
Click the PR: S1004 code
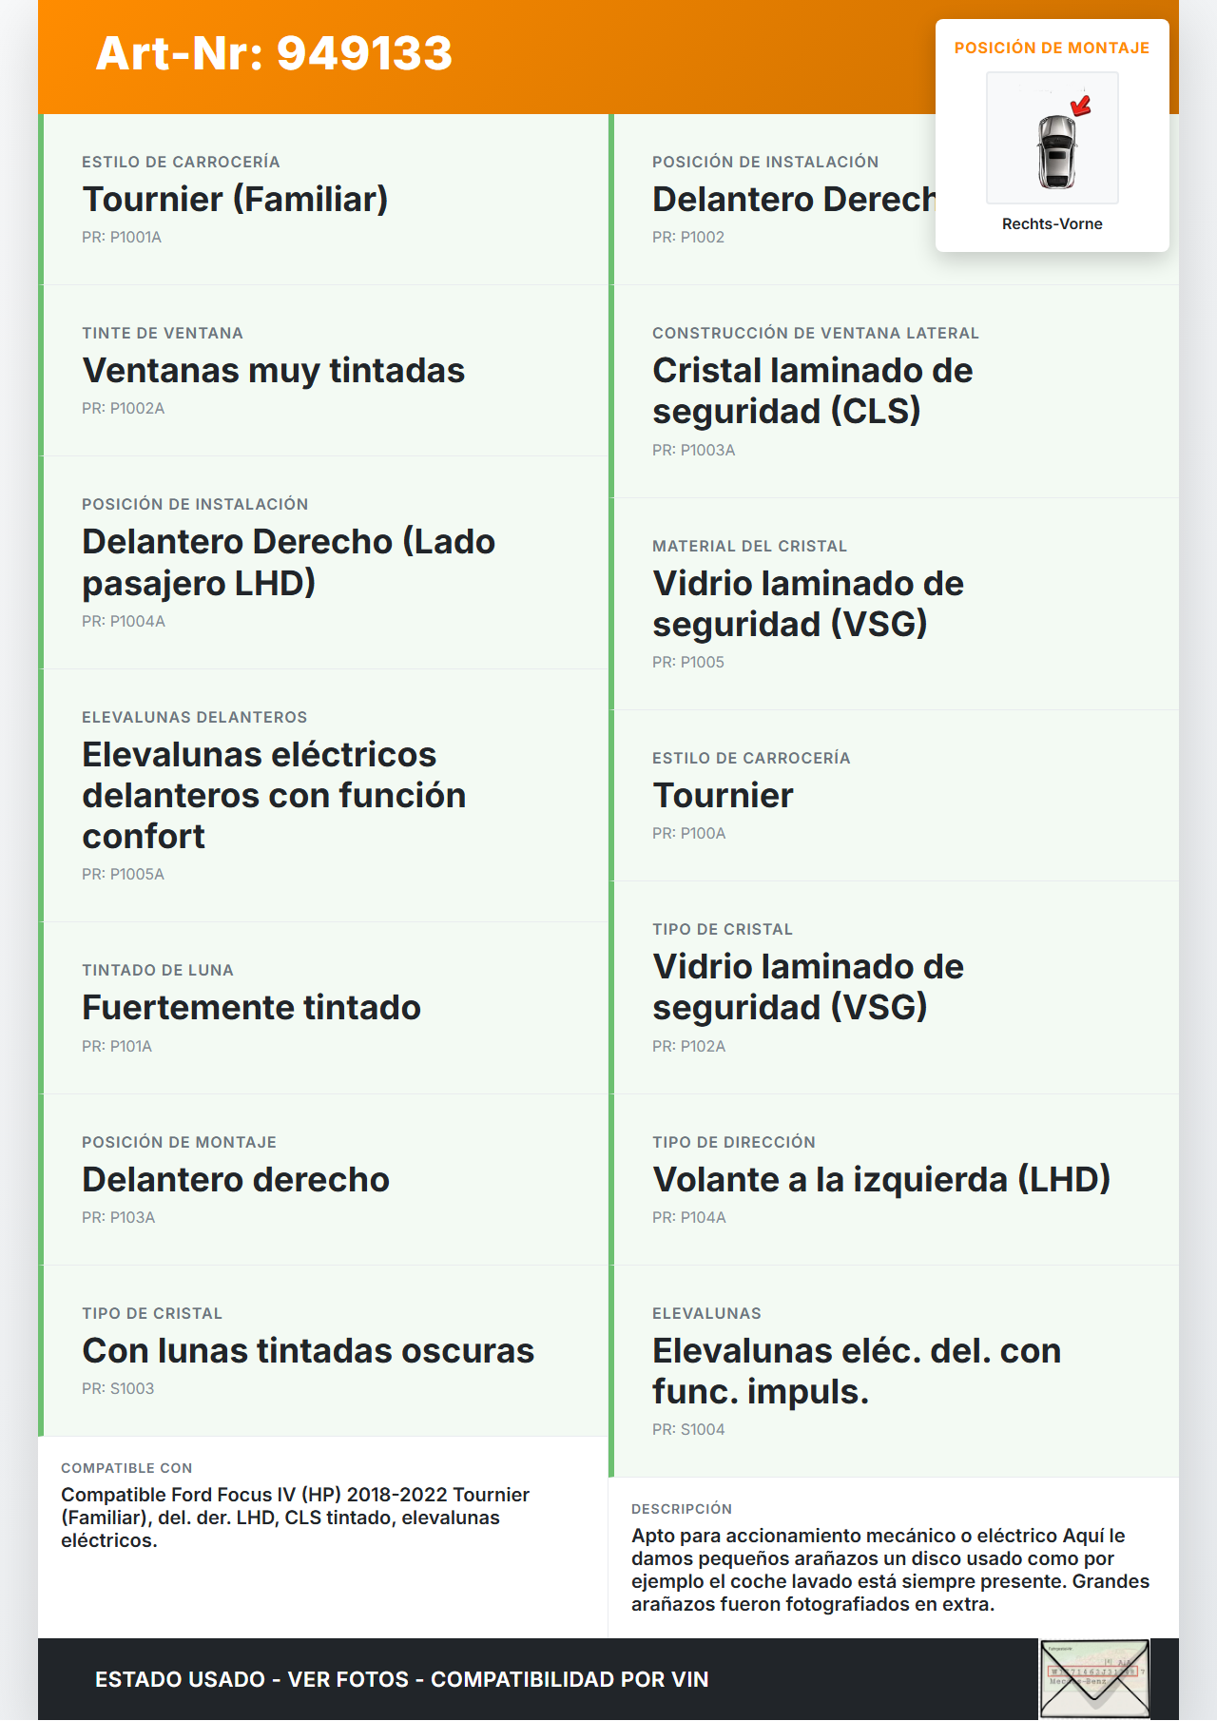click(687, 1430)
